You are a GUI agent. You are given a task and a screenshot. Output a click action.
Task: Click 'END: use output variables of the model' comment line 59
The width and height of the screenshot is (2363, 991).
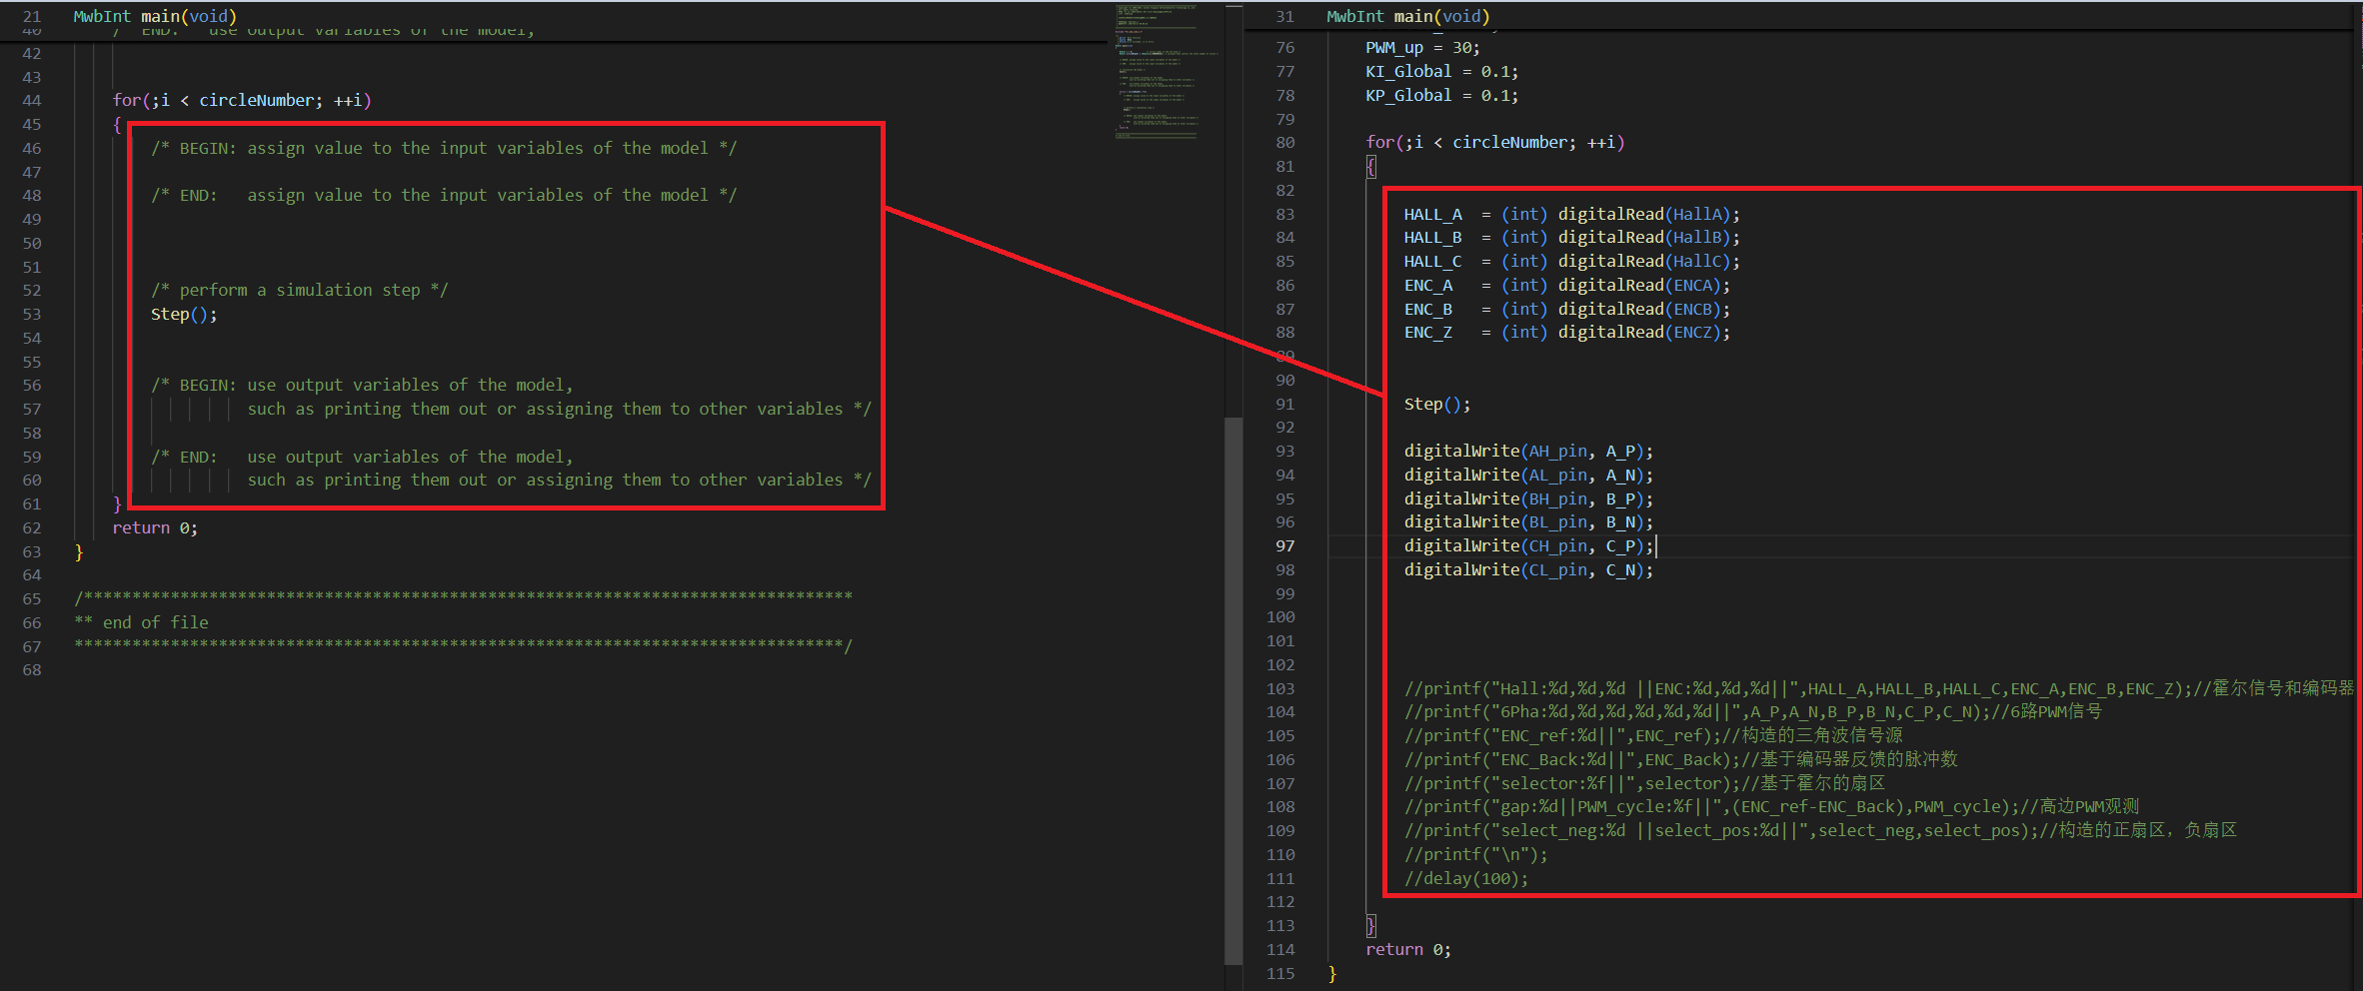[362, 457]
